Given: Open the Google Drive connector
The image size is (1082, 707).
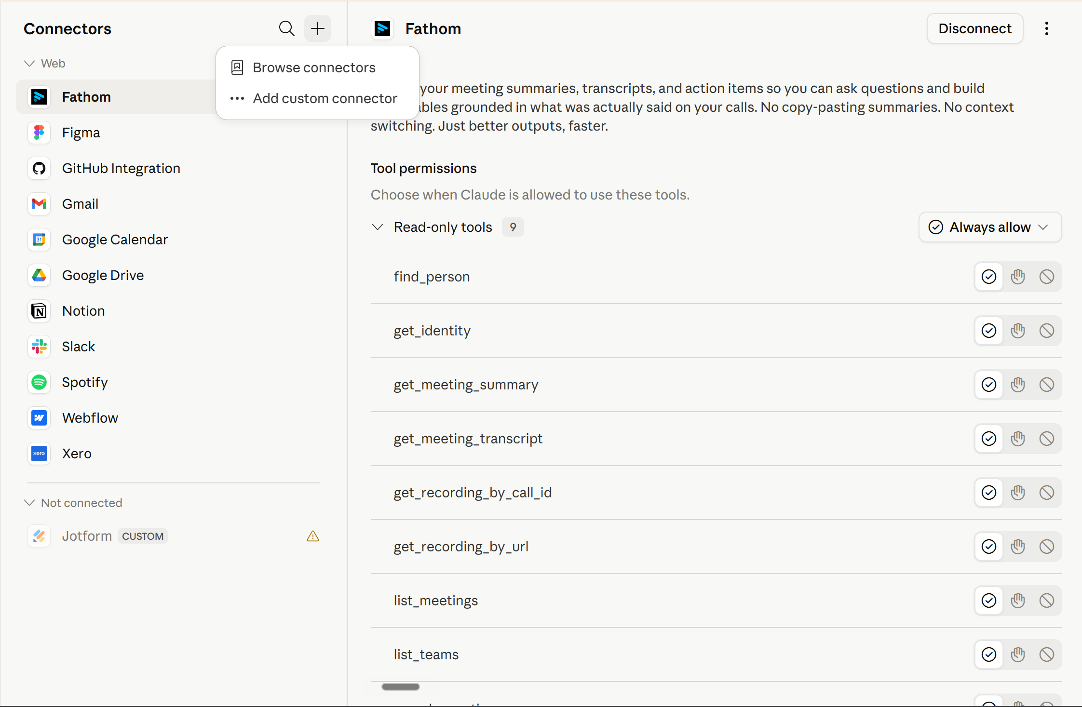Looking at the screenshot, I should point(174,275).
